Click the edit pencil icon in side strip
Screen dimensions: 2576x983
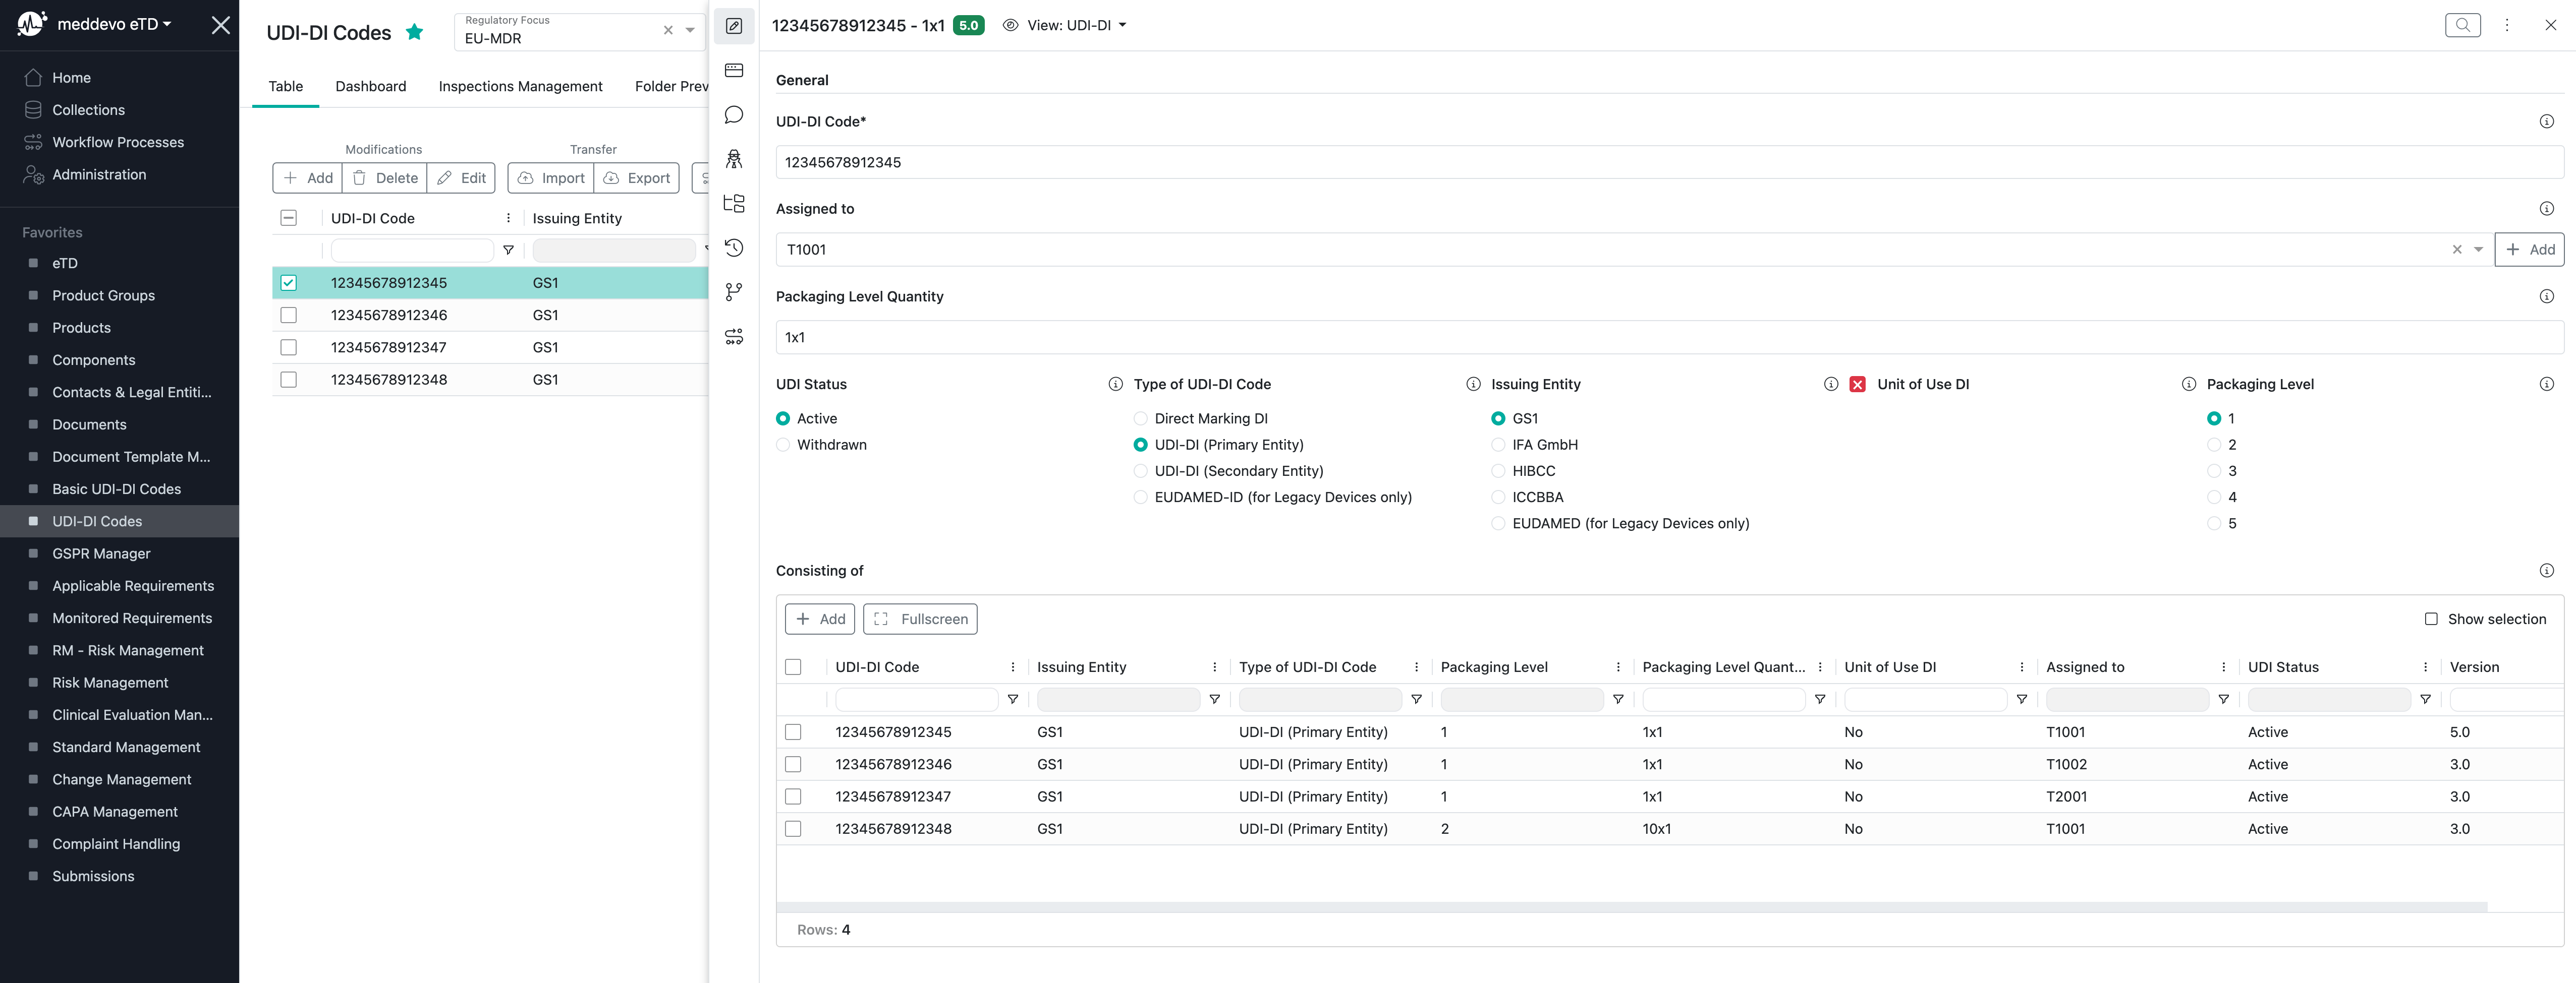point(734,26)
